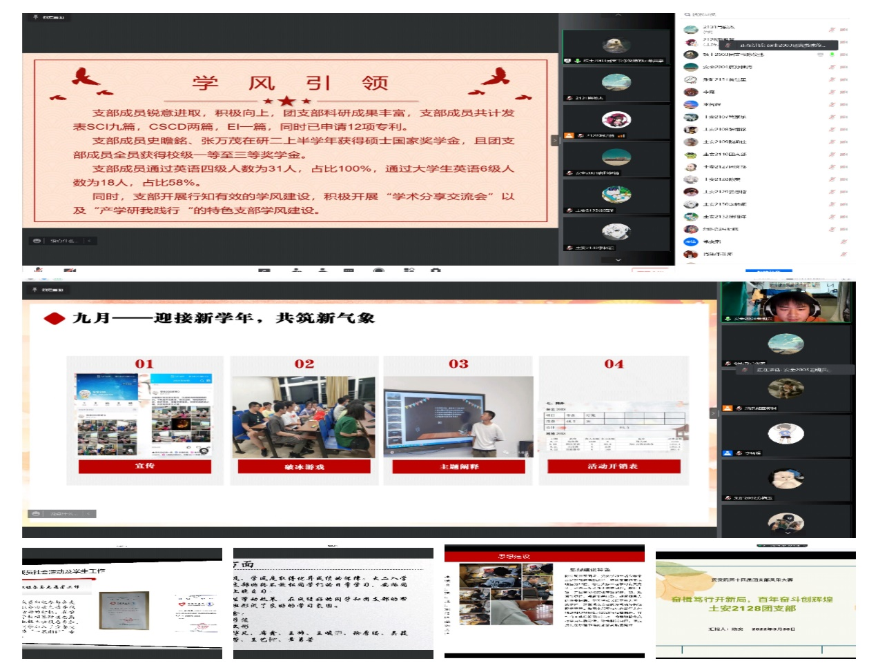Open the blue round avatar in participant list
The image size is (878, 672).
pyautogui.click(x=690, y=241)
